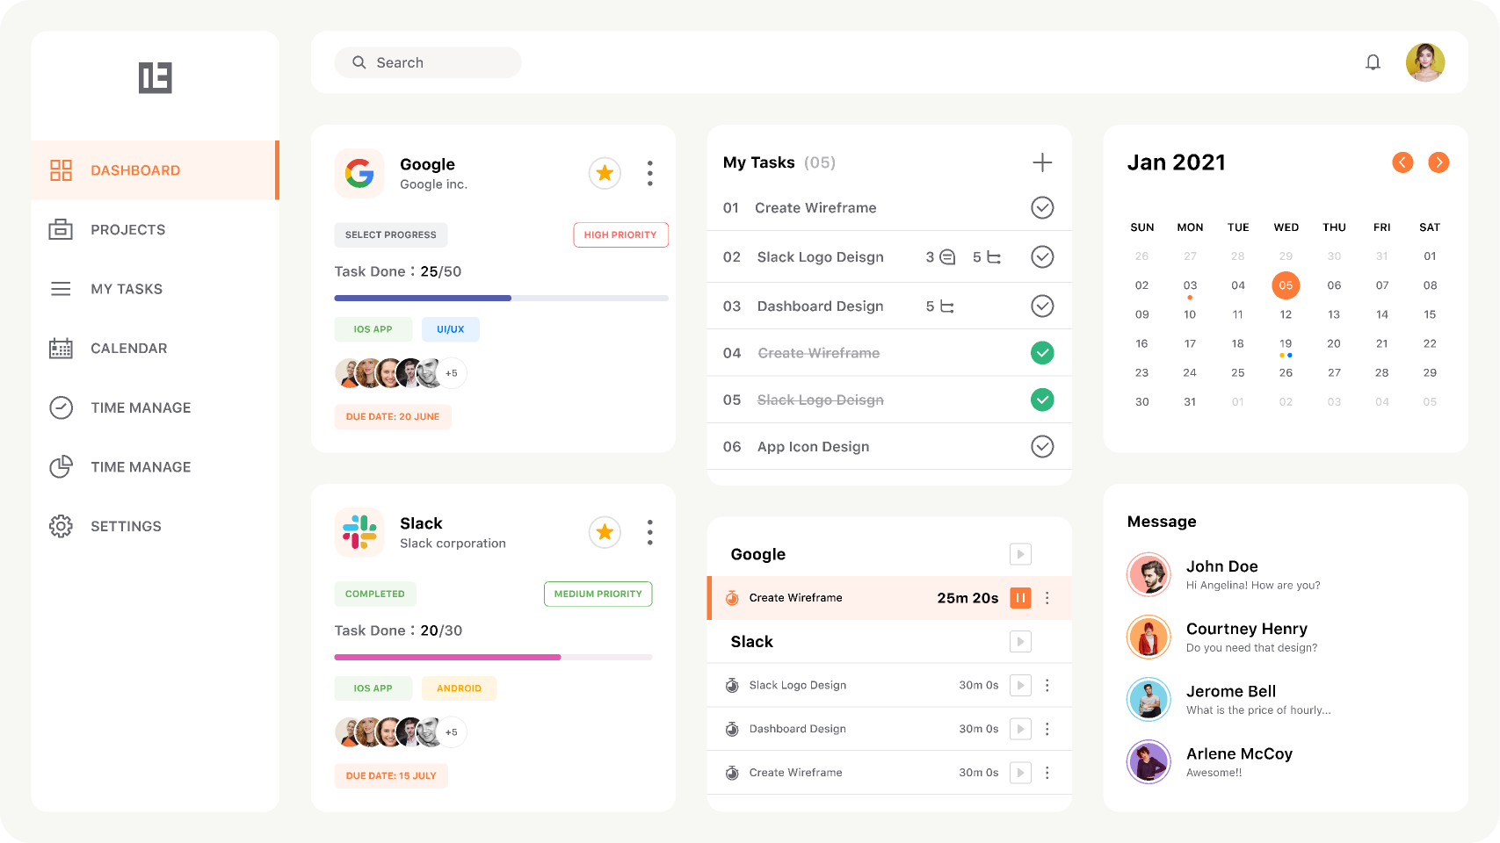Select Dashboard in the navigation panel

[134, 169]
